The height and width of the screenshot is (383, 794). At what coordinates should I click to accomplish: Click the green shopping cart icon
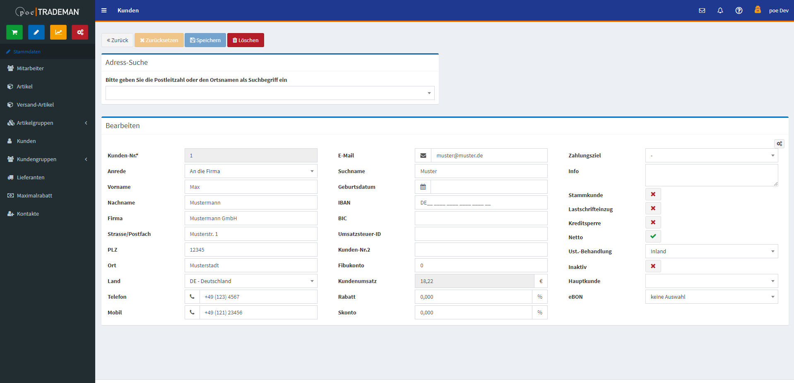click(x=14, y=32)
